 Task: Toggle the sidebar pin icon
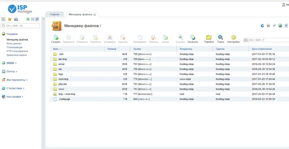[37, 19]
